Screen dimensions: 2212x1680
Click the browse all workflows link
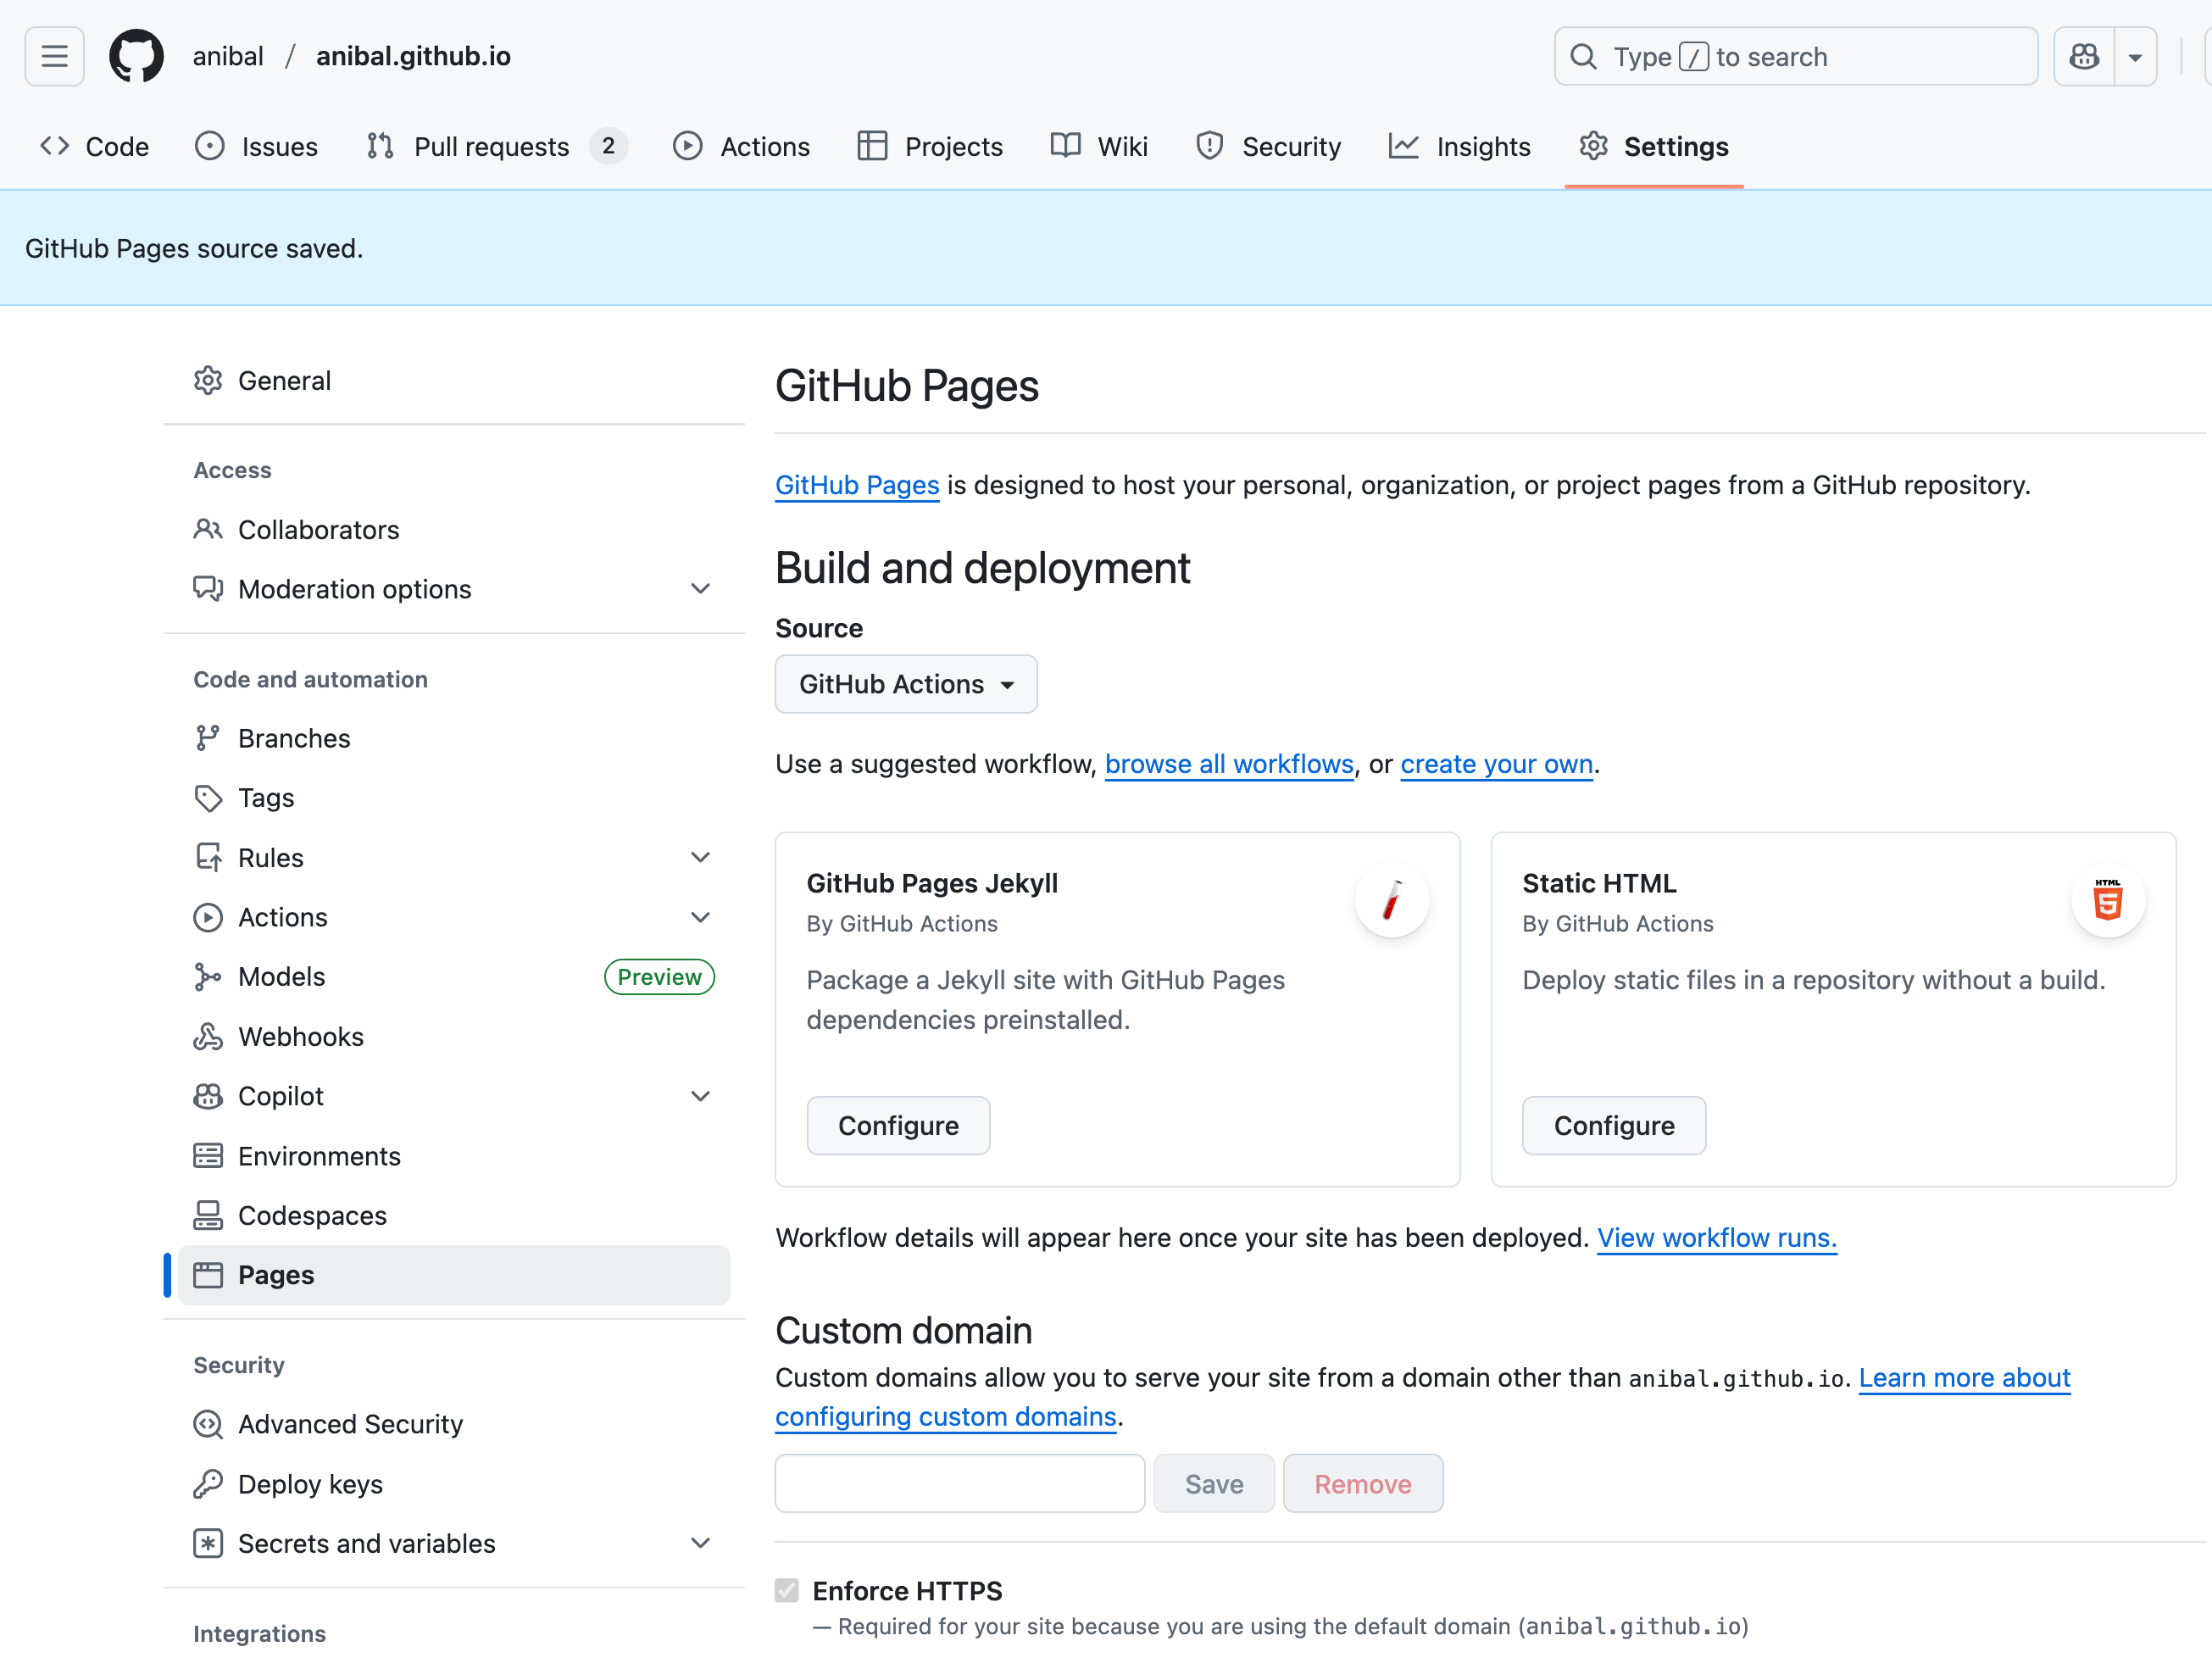tap(1228, 764)
